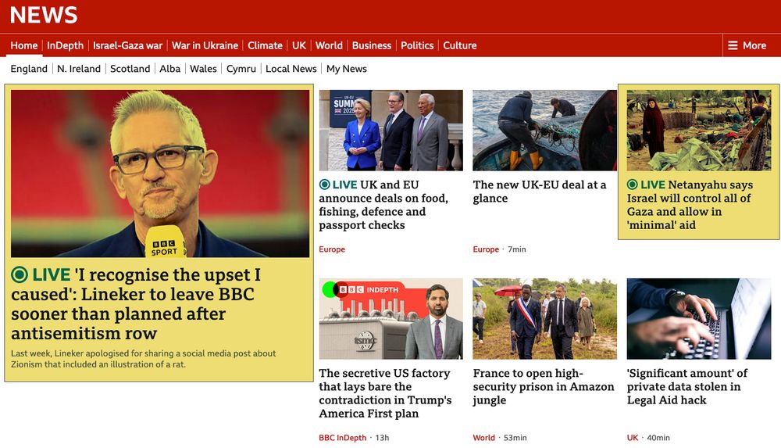Click the Gaza tents photo
The width and height of the screenshot is (781, 448).
coord(699,131)
